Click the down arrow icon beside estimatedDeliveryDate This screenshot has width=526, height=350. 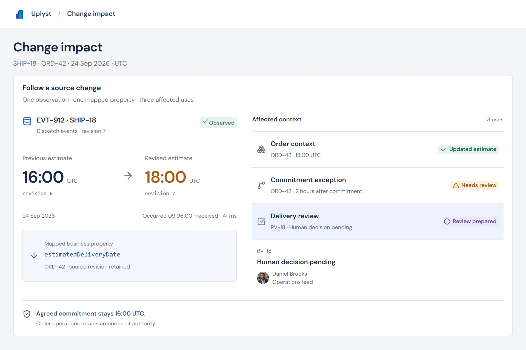click(34, 256)
